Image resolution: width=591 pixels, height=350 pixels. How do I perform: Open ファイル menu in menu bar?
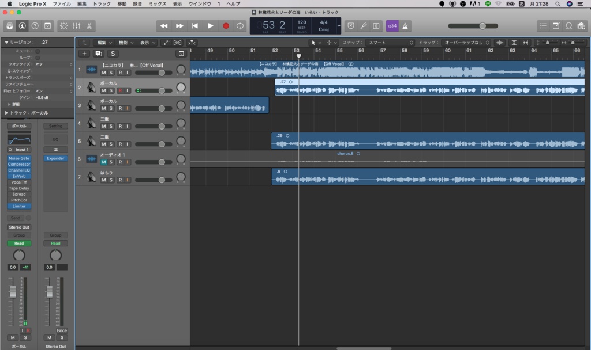[62, 4]
